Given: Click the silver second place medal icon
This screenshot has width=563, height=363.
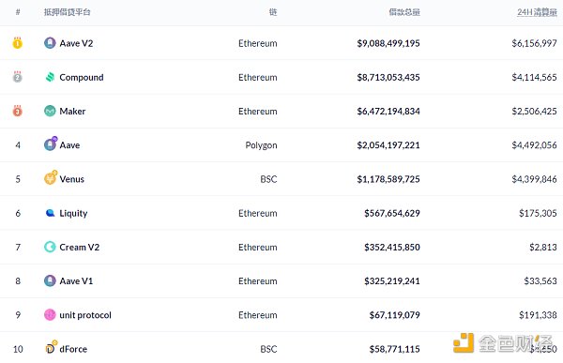Looking at the screenshot, I should click(17, 77).
